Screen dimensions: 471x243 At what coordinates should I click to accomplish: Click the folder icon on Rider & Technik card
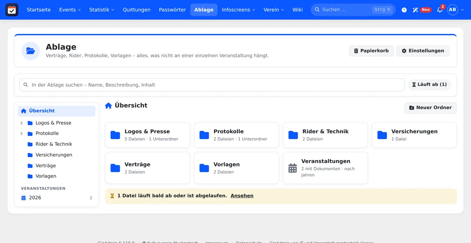(293, 135)
